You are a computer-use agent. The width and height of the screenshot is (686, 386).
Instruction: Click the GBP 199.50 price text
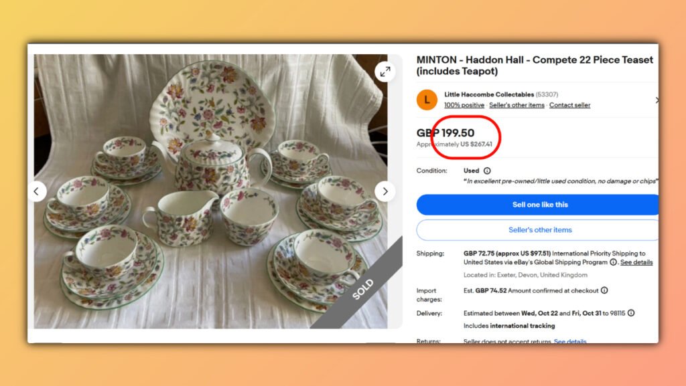[445, 133]
